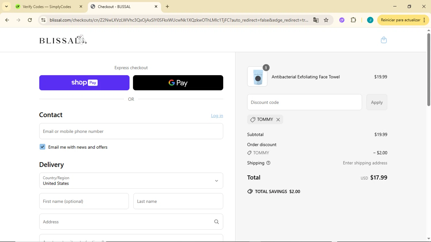Focus the Last name field
Screen dimensions: 431x242
point(178,201)
